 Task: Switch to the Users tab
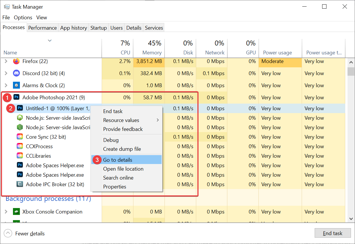[116, 28]
